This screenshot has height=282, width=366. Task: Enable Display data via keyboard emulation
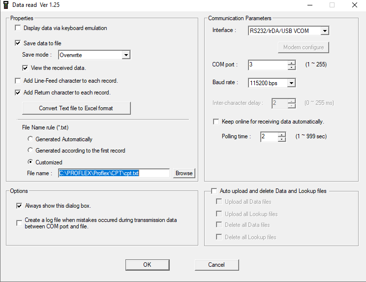click(18, 29)
